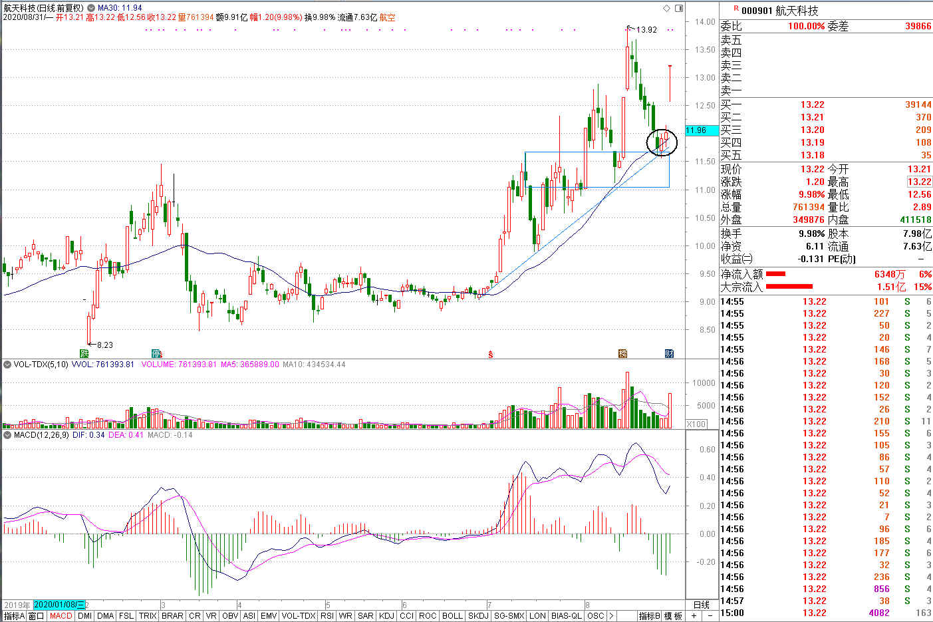The height and width of the screenshot is (622, 933).
Task: Click the stock title 航天科技(日线.前复权)
Action: (43, 8)
